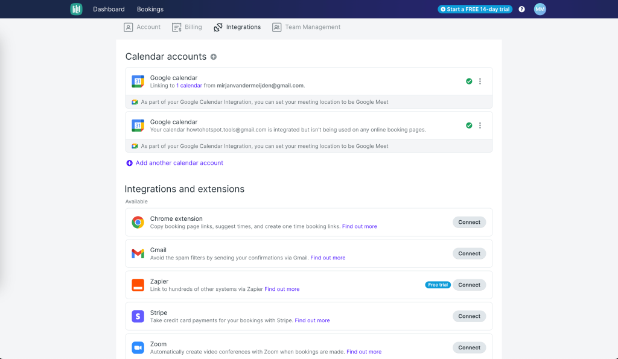618x359 pixels.
Task: Switch to the Billing tab
Action: pos(187,27)
